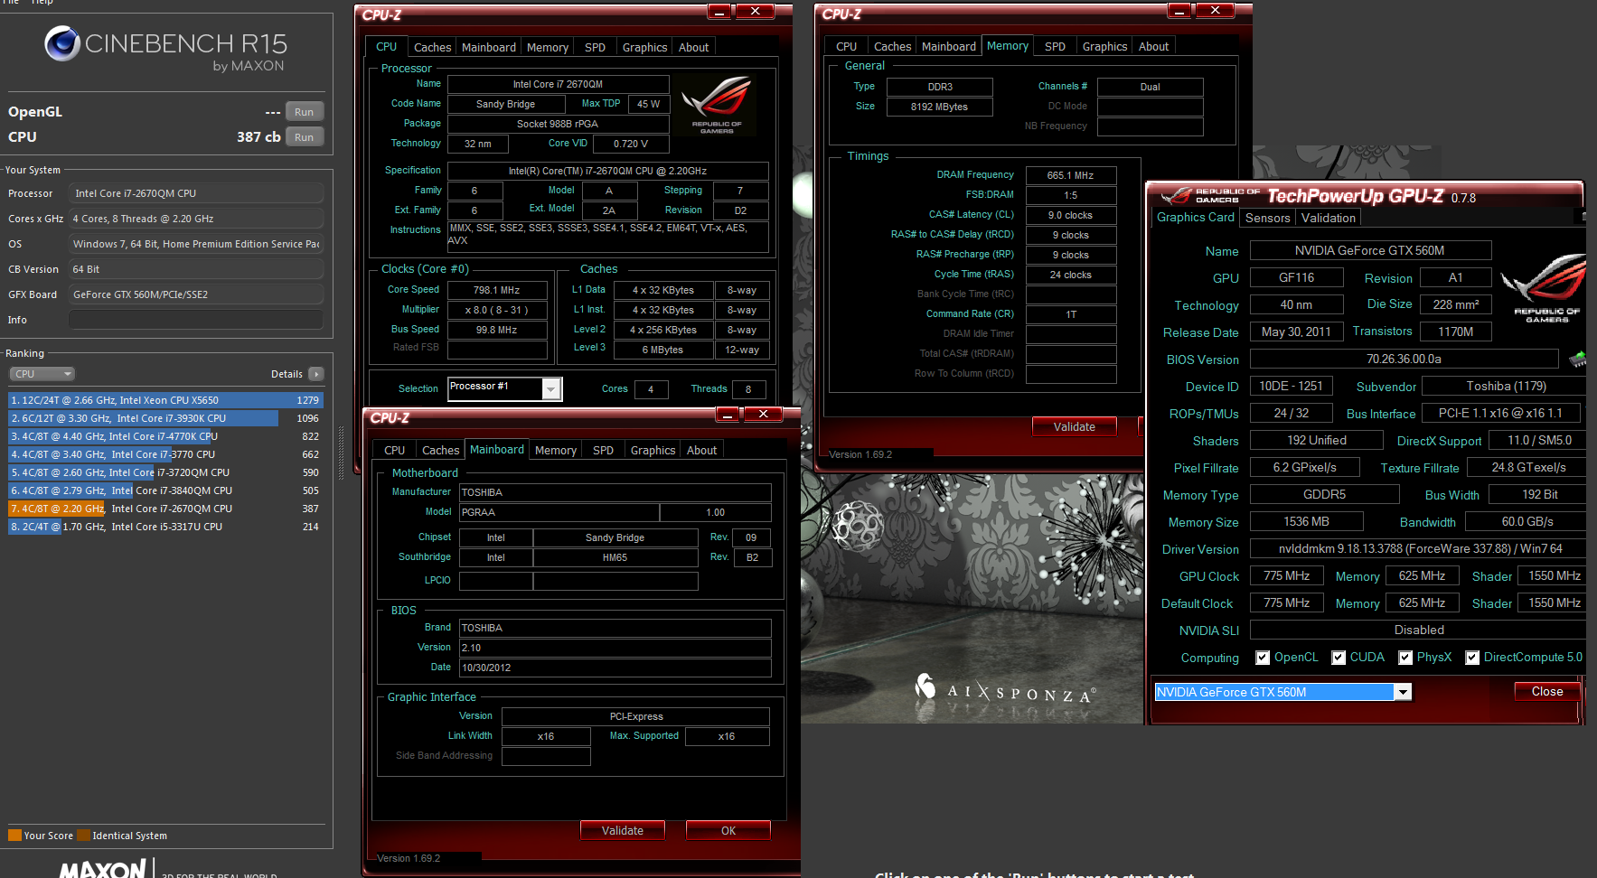Screen dimensions: 1597x878
Task: Click the Details arrow icon in Ranking
Action: pos(316,374)
